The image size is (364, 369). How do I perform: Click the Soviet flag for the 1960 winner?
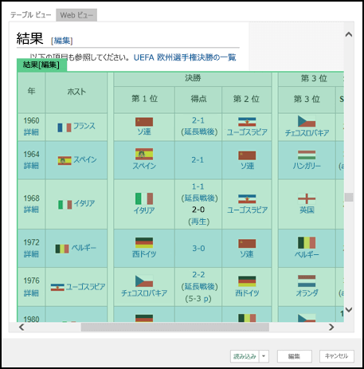click(x=144, y=122)
